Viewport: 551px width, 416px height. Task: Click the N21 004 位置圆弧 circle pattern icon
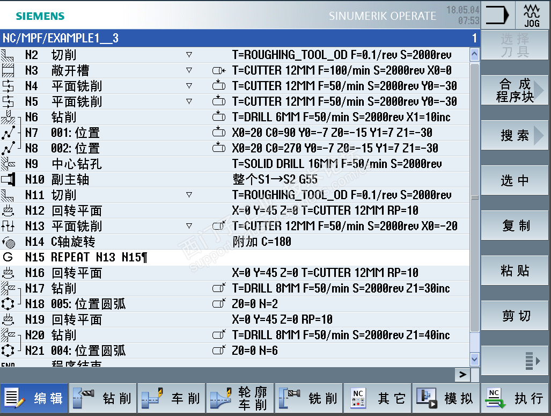(8, 351)
